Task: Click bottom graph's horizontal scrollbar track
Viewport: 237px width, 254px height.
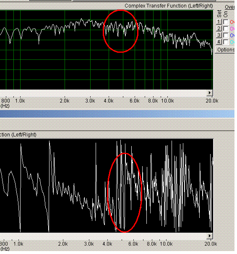Action: click(104, 236)
